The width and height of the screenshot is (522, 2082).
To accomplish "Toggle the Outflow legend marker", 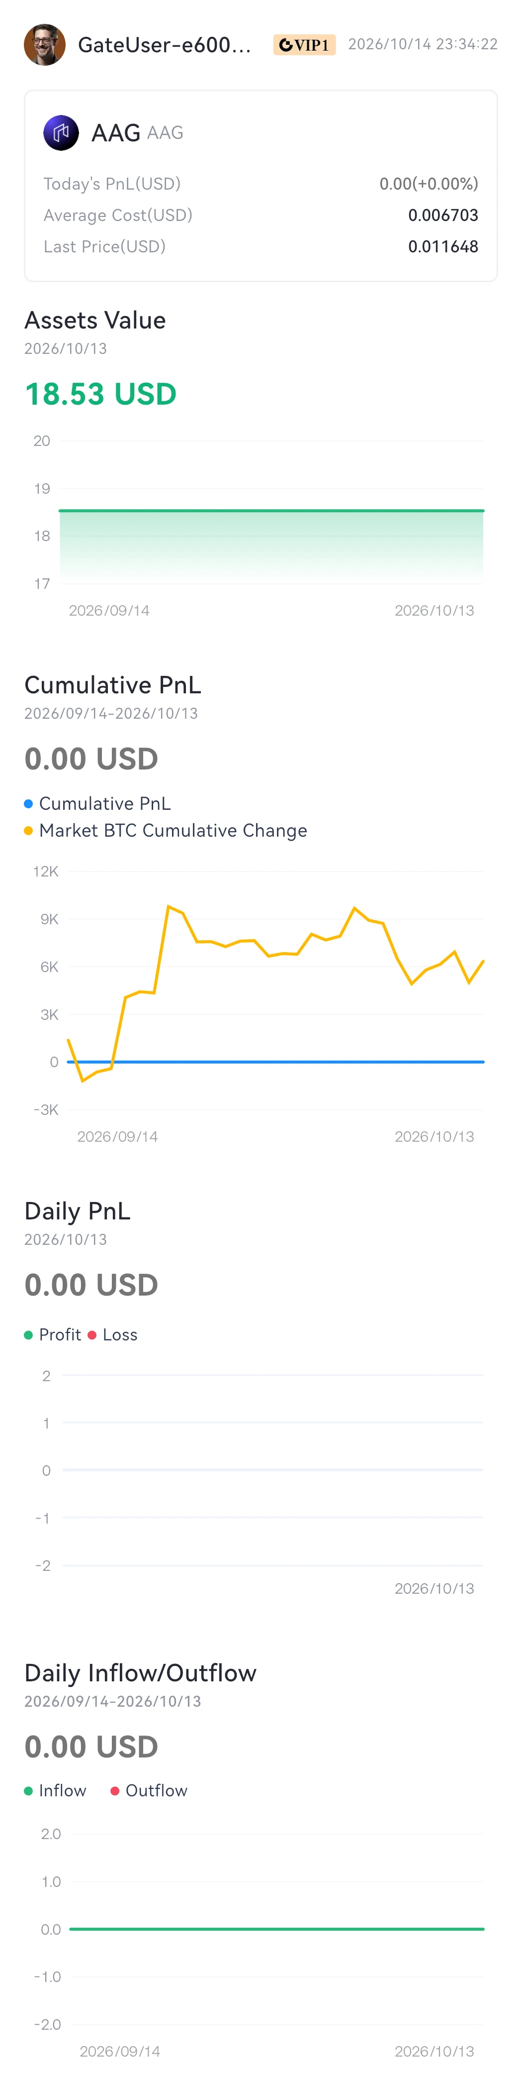I will (114, 1791).
